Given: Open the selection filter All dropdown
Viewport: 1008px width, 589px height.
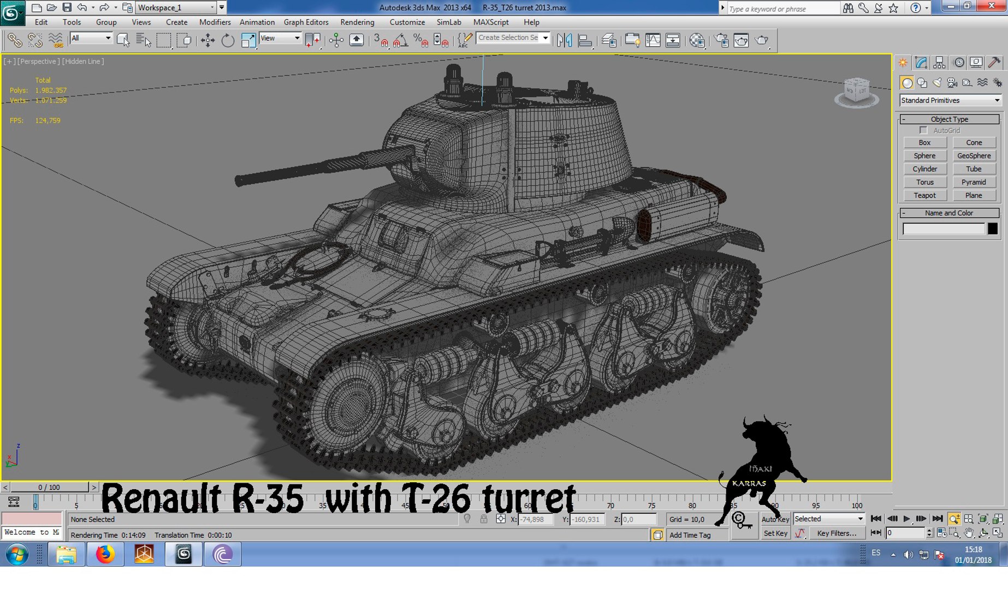Looking at the screenshot, I should [91, 38].
